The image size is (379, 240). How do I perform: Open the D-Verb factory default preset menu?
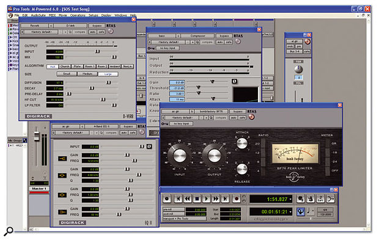point(41,32)
